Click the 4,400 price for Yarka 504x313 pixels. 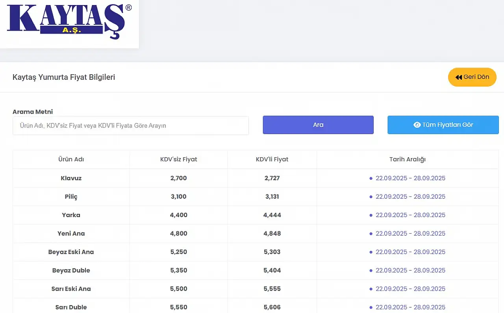[179, 215]
